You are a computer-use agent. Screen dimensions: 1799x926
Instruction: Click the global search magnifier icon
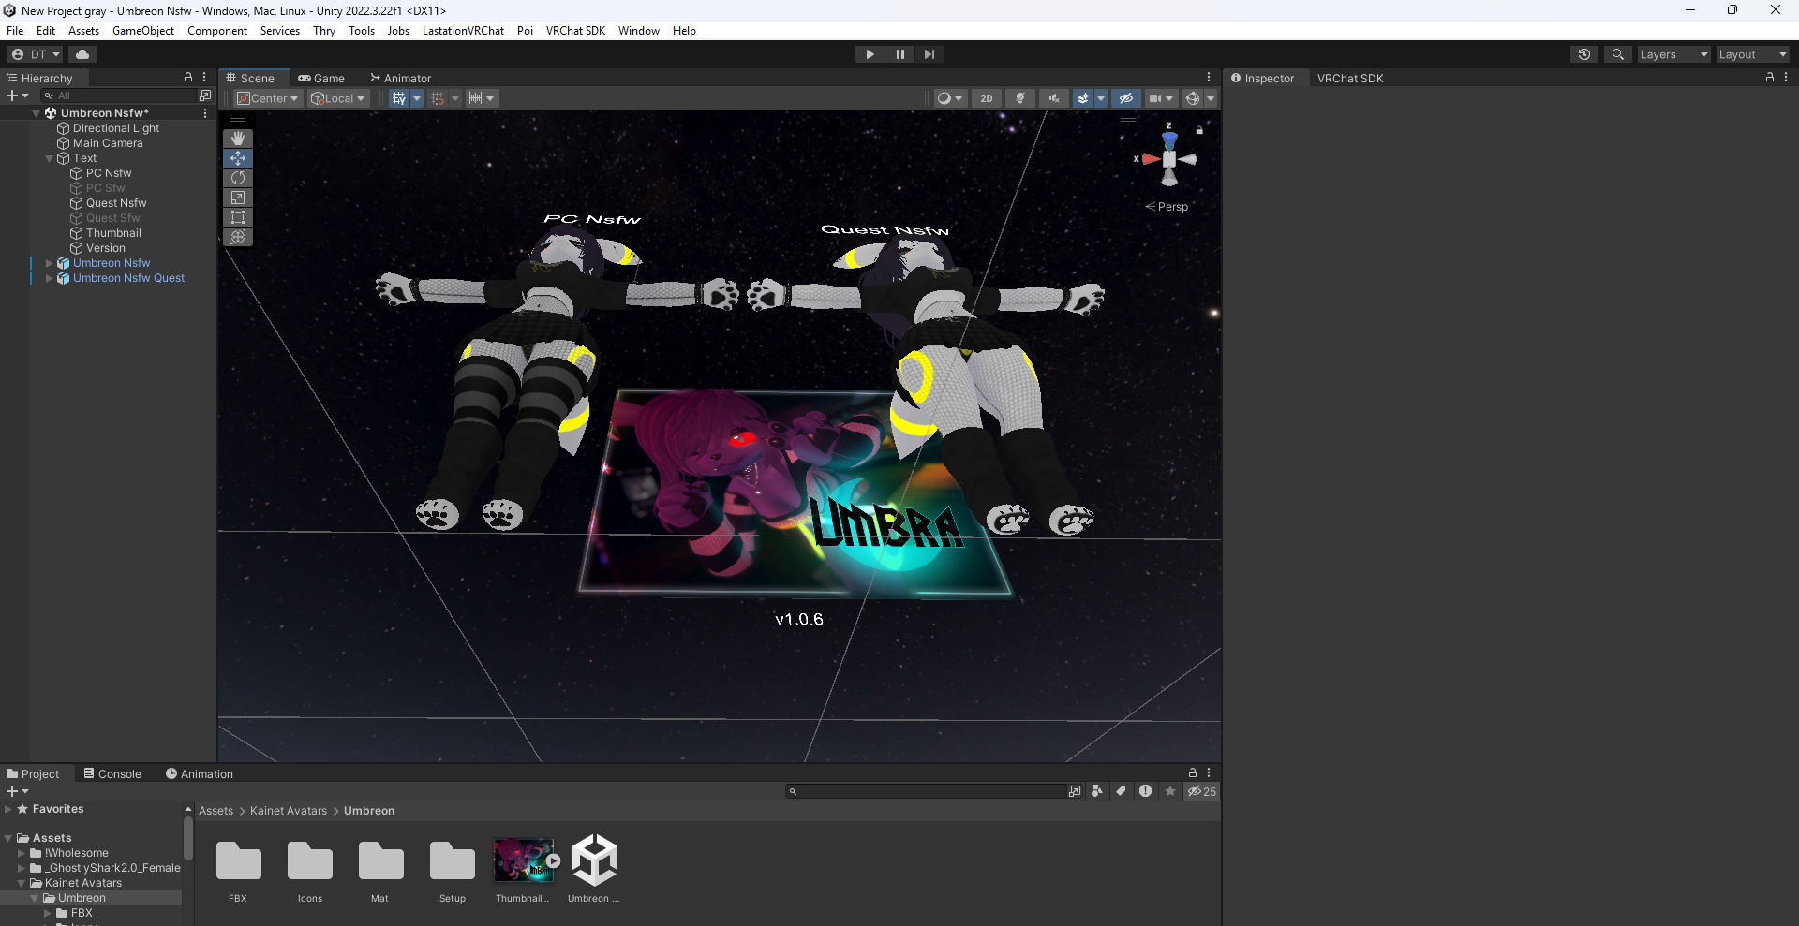(x=1617, y=54)
